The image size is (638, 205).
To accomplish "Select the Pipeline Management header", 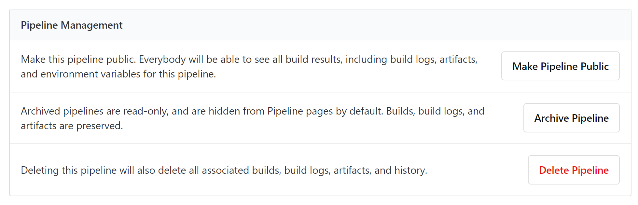I will click(72, 25).
